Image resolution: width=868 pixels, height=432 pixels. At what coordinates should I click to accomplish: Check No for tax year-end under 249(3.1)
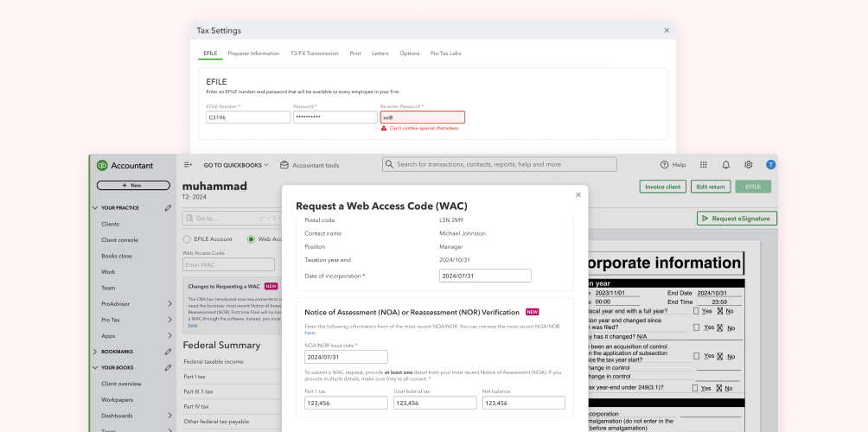pos(720,388)
